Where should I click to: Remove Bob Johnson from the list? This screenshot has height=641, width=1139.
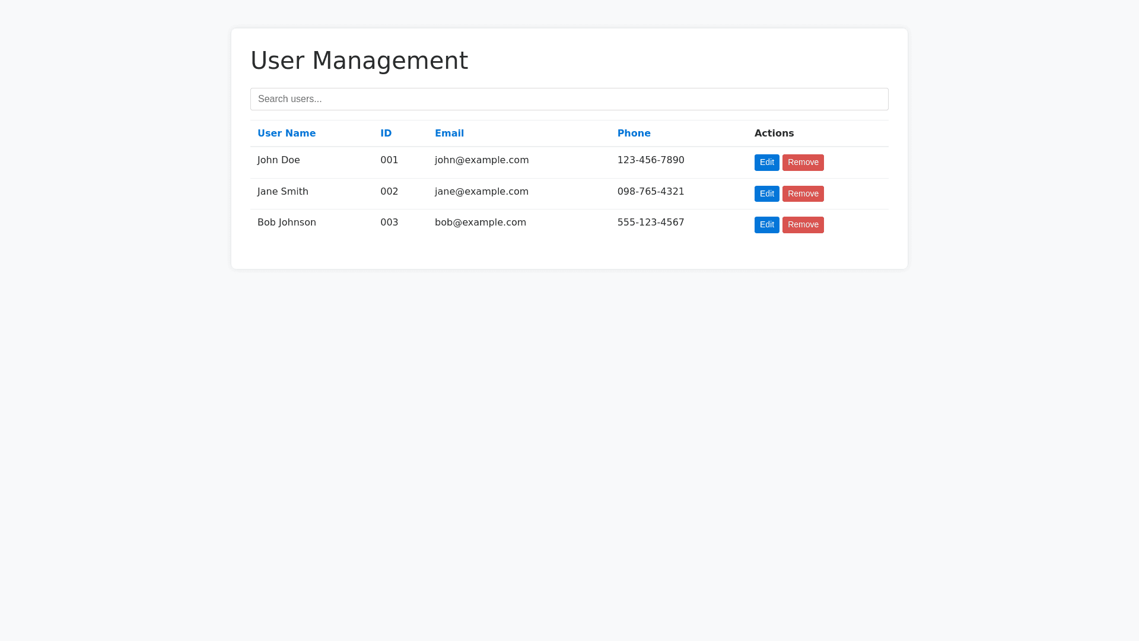pyautogui.click(x=803, y=225)
